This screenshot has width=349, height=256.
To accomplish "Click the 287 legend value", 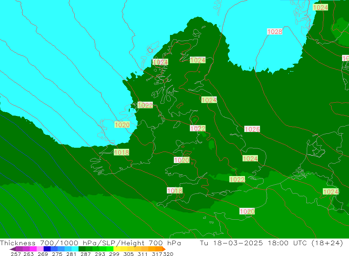I will pos(86,254).
